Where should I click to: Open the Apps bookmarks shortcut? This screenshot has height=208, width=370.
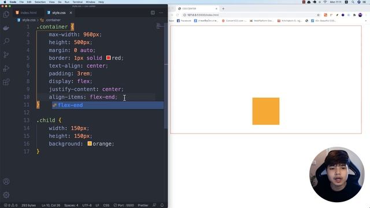coord(171,21)
